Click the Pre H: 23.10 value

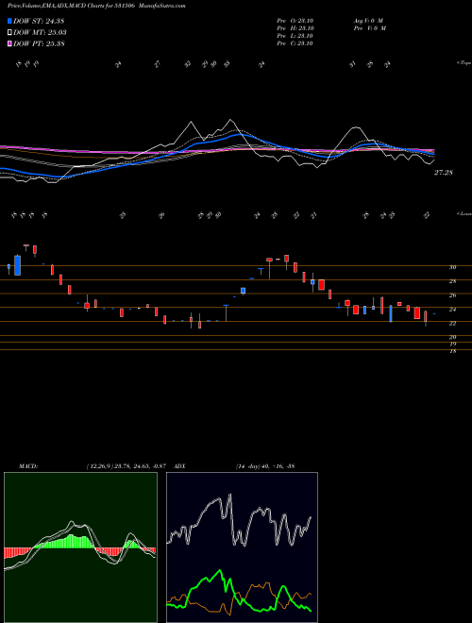coord(295,28)
